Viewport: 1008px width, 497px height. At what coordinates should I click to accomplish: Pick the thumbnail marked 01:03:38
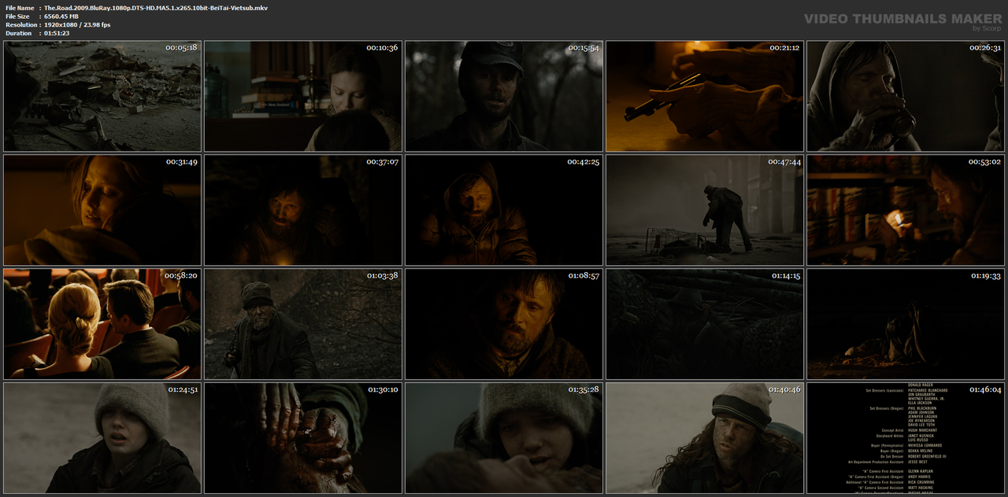point(303,324)
